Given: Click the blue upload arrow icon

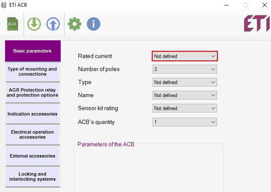Looking at the screenshot, I should click(53, 24).
